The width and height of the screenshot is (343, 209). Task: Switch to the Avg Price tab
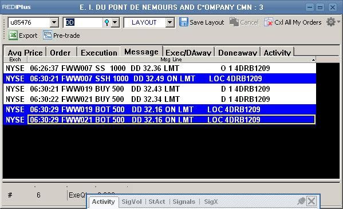[25, 52]
